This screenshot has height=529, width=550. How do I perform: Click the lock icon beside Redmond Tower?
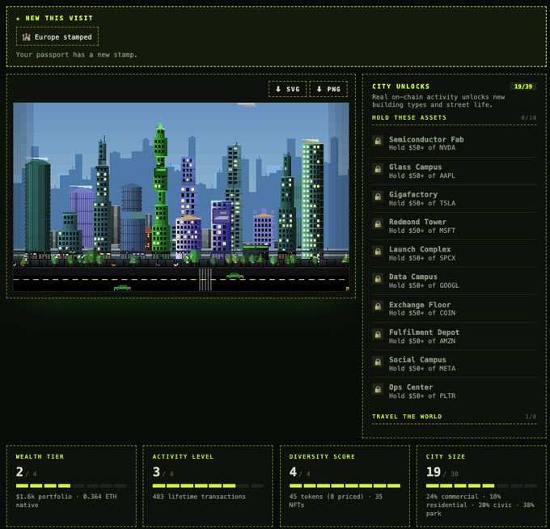[x=378, y=224]
